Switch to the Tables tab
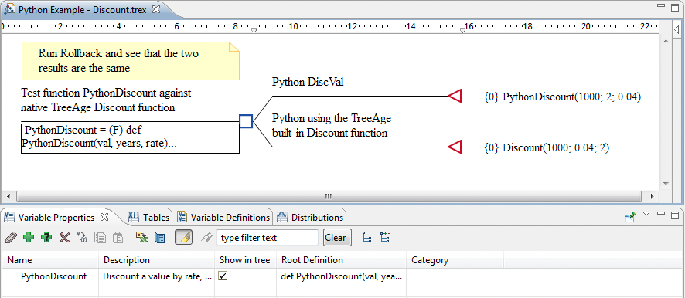The width and height of the screenshot is (685, 298). 149,217
